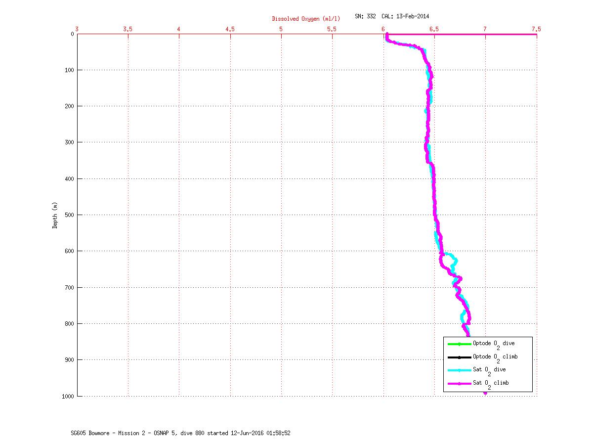Click depth tick label 300
The height and width of the screenshot is (445, 593).
click(70, 142)
